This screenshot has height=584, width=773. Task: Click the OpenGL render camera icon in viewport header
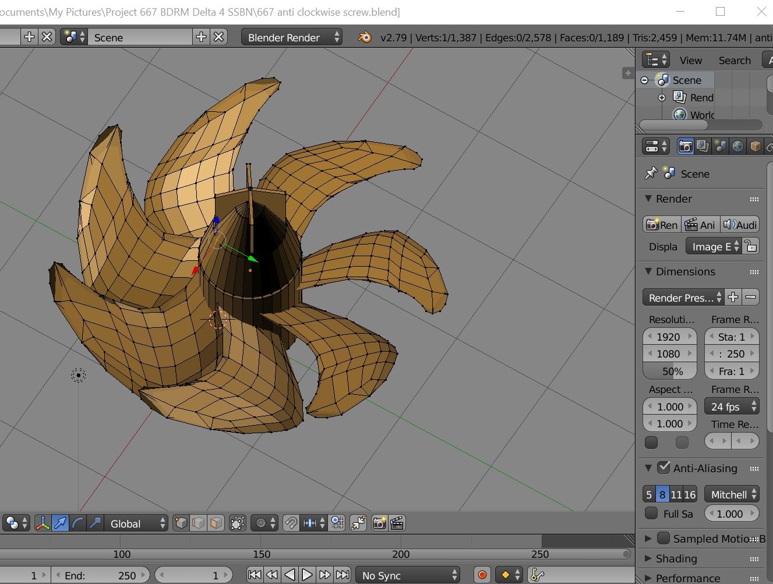click(379, 523)
